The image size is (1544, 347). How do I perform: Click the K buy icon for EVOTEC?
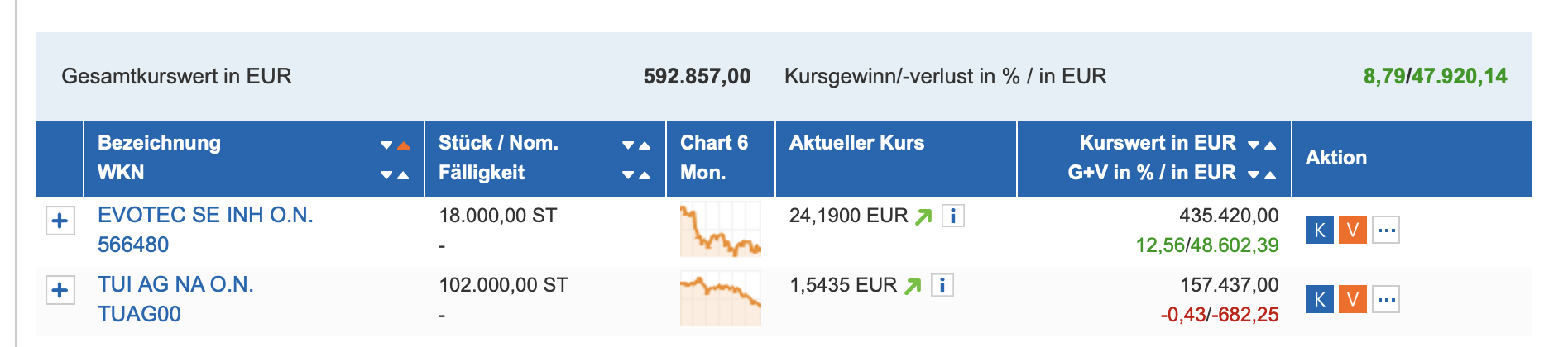[x=1319, y=230]
